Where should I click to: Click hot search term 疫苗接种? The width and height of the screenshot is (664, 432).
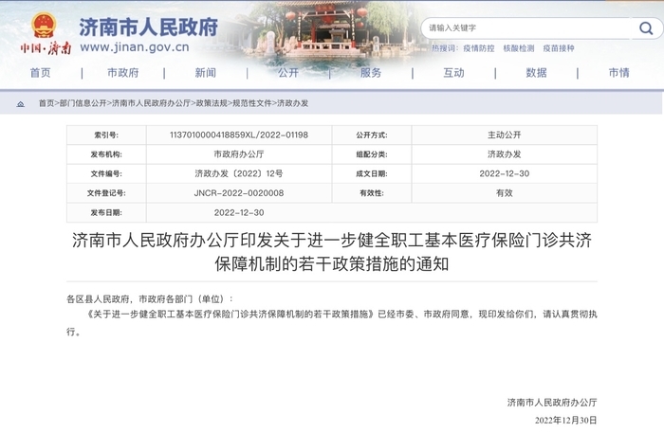tap(559, 48)
